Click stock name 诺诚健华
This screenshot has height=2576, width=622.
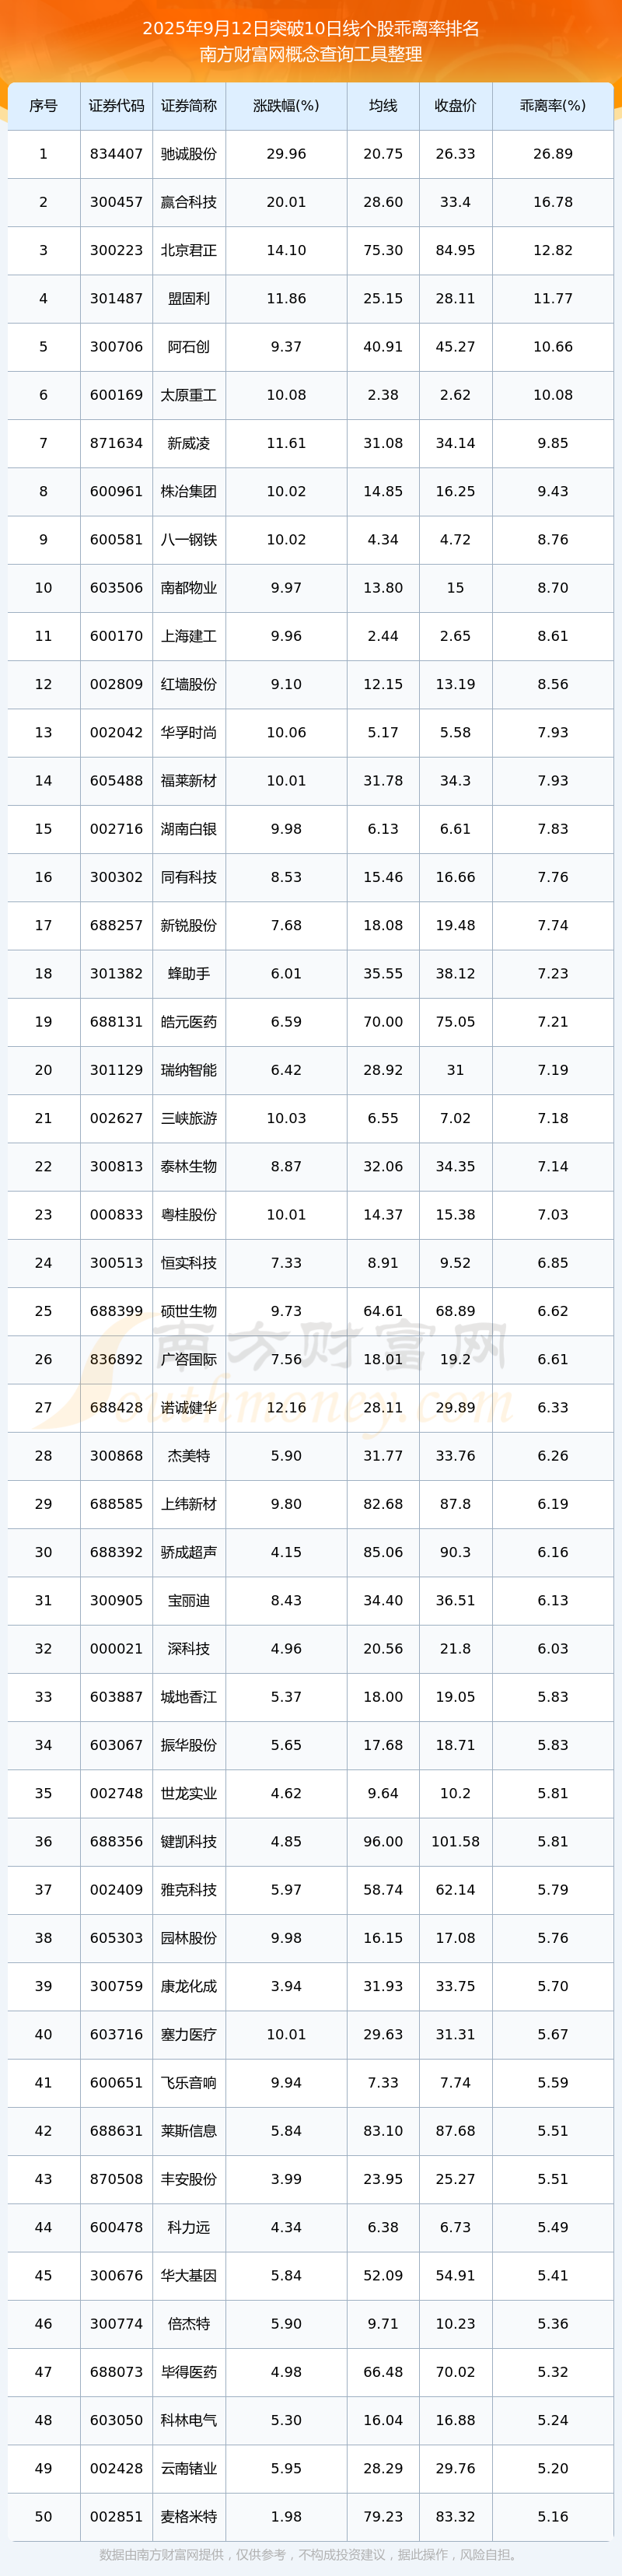189,1407
